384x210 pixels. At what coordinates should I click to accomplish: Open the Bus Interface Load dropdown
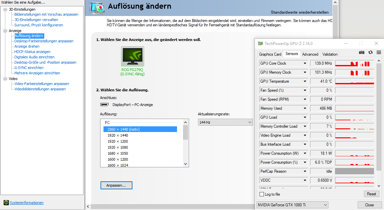tap(305, 144)
